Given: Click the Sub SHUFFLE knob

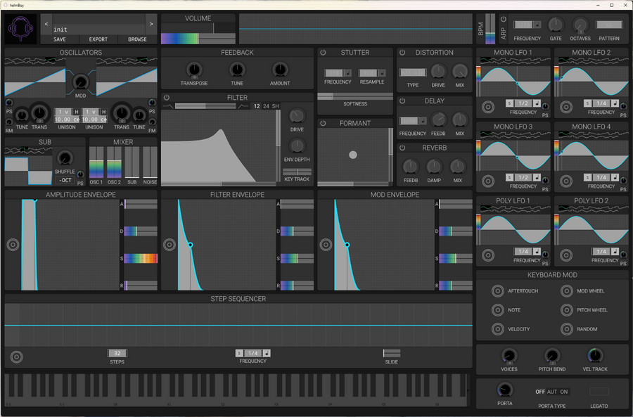Looking at the screenshot, I should [x=65, y=158].
